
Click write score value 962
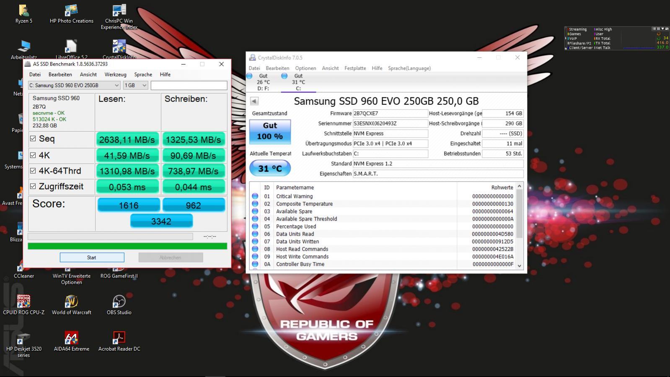click(194, 205)
